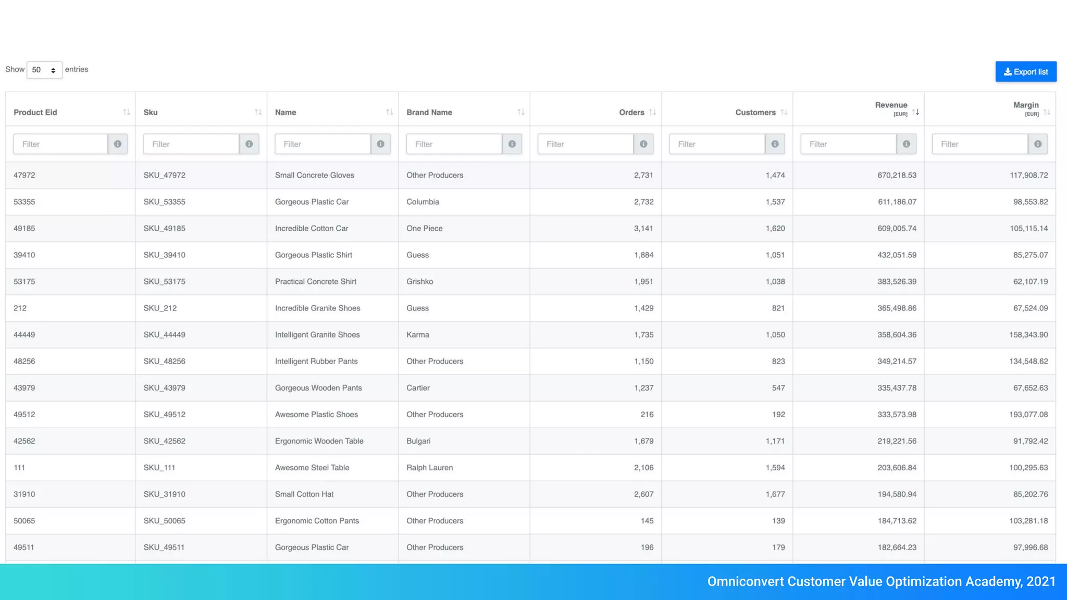1067x600 pixels.
Task: Click the Revenue filter input field
Action: point(848,144)
